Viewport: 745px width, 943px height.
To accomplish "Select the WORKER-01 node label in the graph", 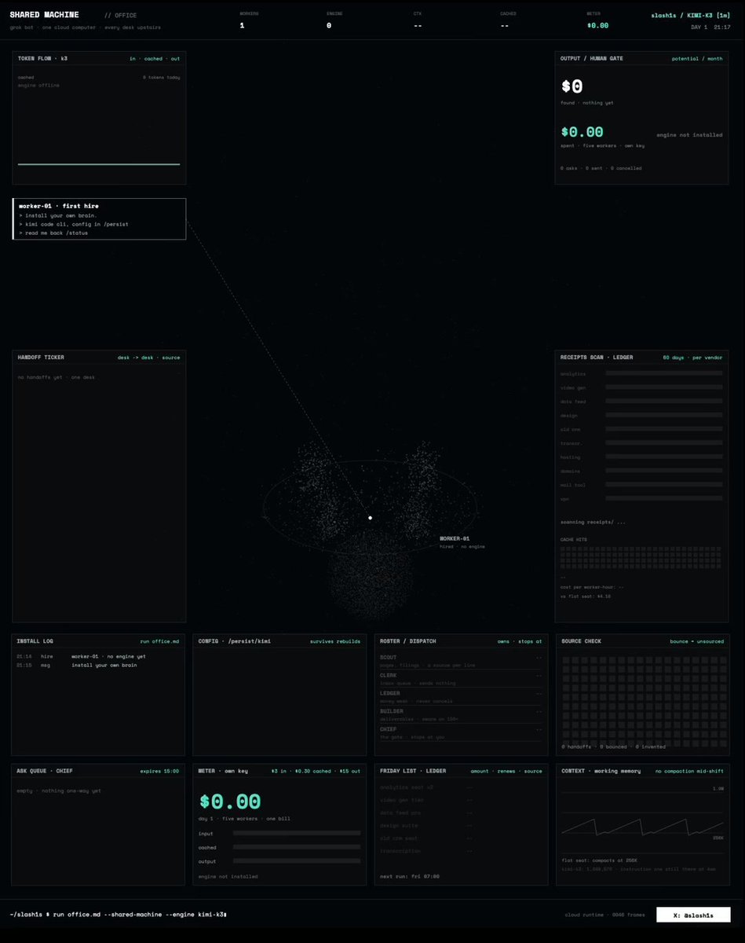I will coord(455,539).
